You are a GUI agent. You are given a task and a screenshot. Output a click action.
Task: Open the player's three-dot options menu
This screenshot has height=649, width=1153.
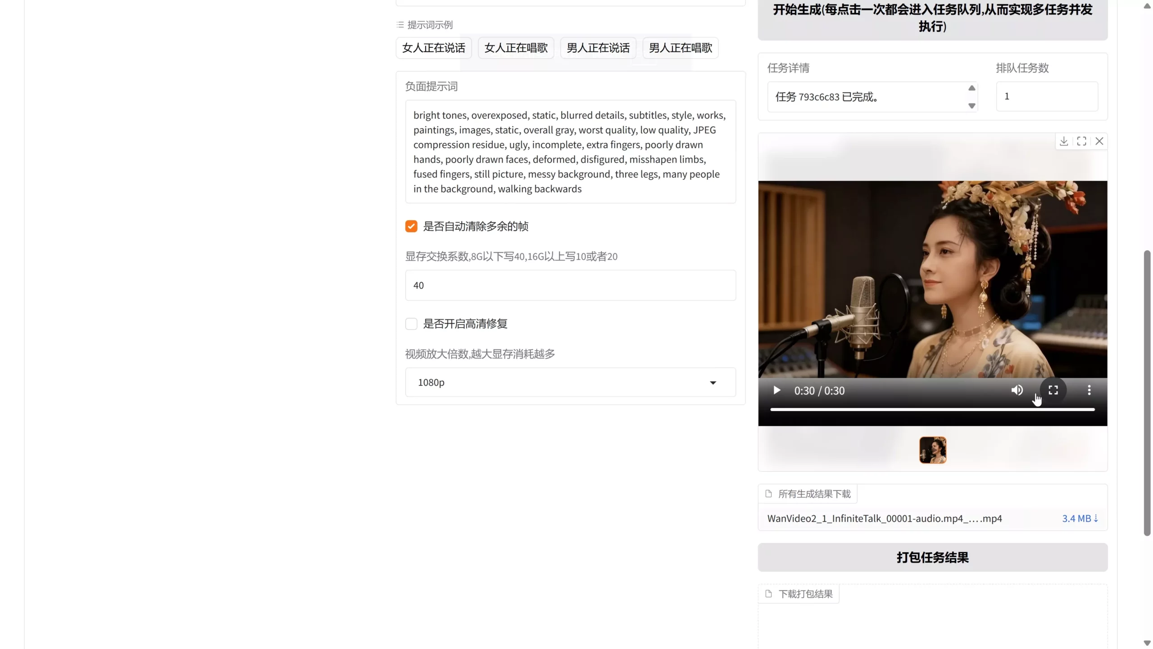click(1088, 390)
